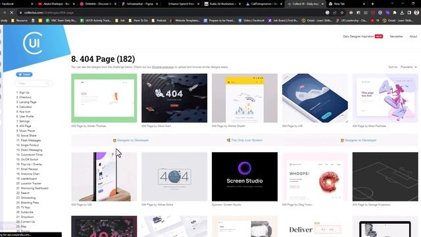Screen dimensions: 421x237
Task: Open Website Templates bookmark
Action: tap(185, 20)
